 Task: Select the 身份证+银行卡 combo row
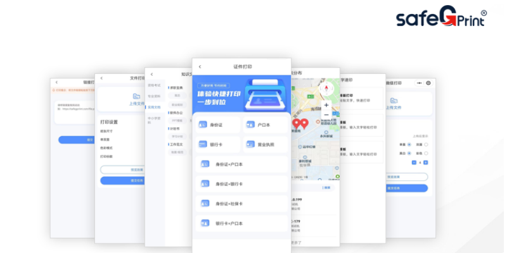tap(241, 184)
